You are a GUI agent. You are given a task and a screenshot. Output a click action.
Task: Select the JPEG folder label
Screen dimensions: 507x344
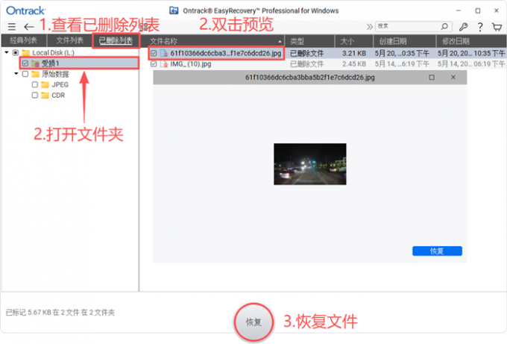click(60, 85)
